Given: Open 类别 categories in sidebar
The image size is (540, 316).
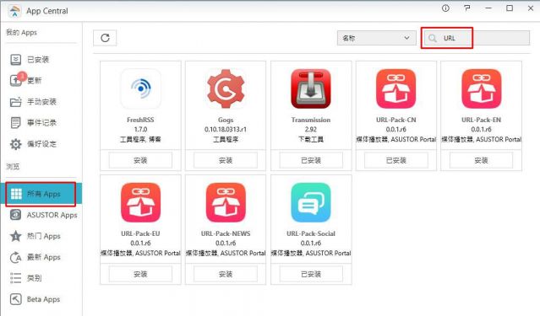Looking at the screenshot, I should tap(35, 278).
